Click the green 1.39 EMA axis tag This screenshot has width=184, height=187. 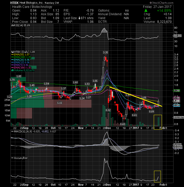coord(177,91)
